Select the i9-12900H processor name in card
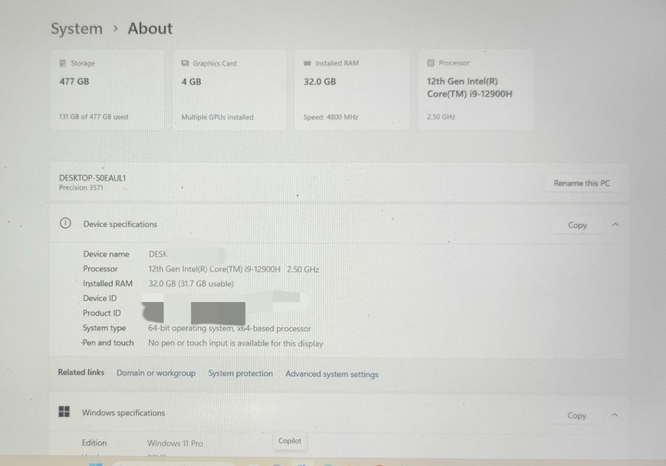Screen dimensions: 666x466 click(x=469, y=88)
